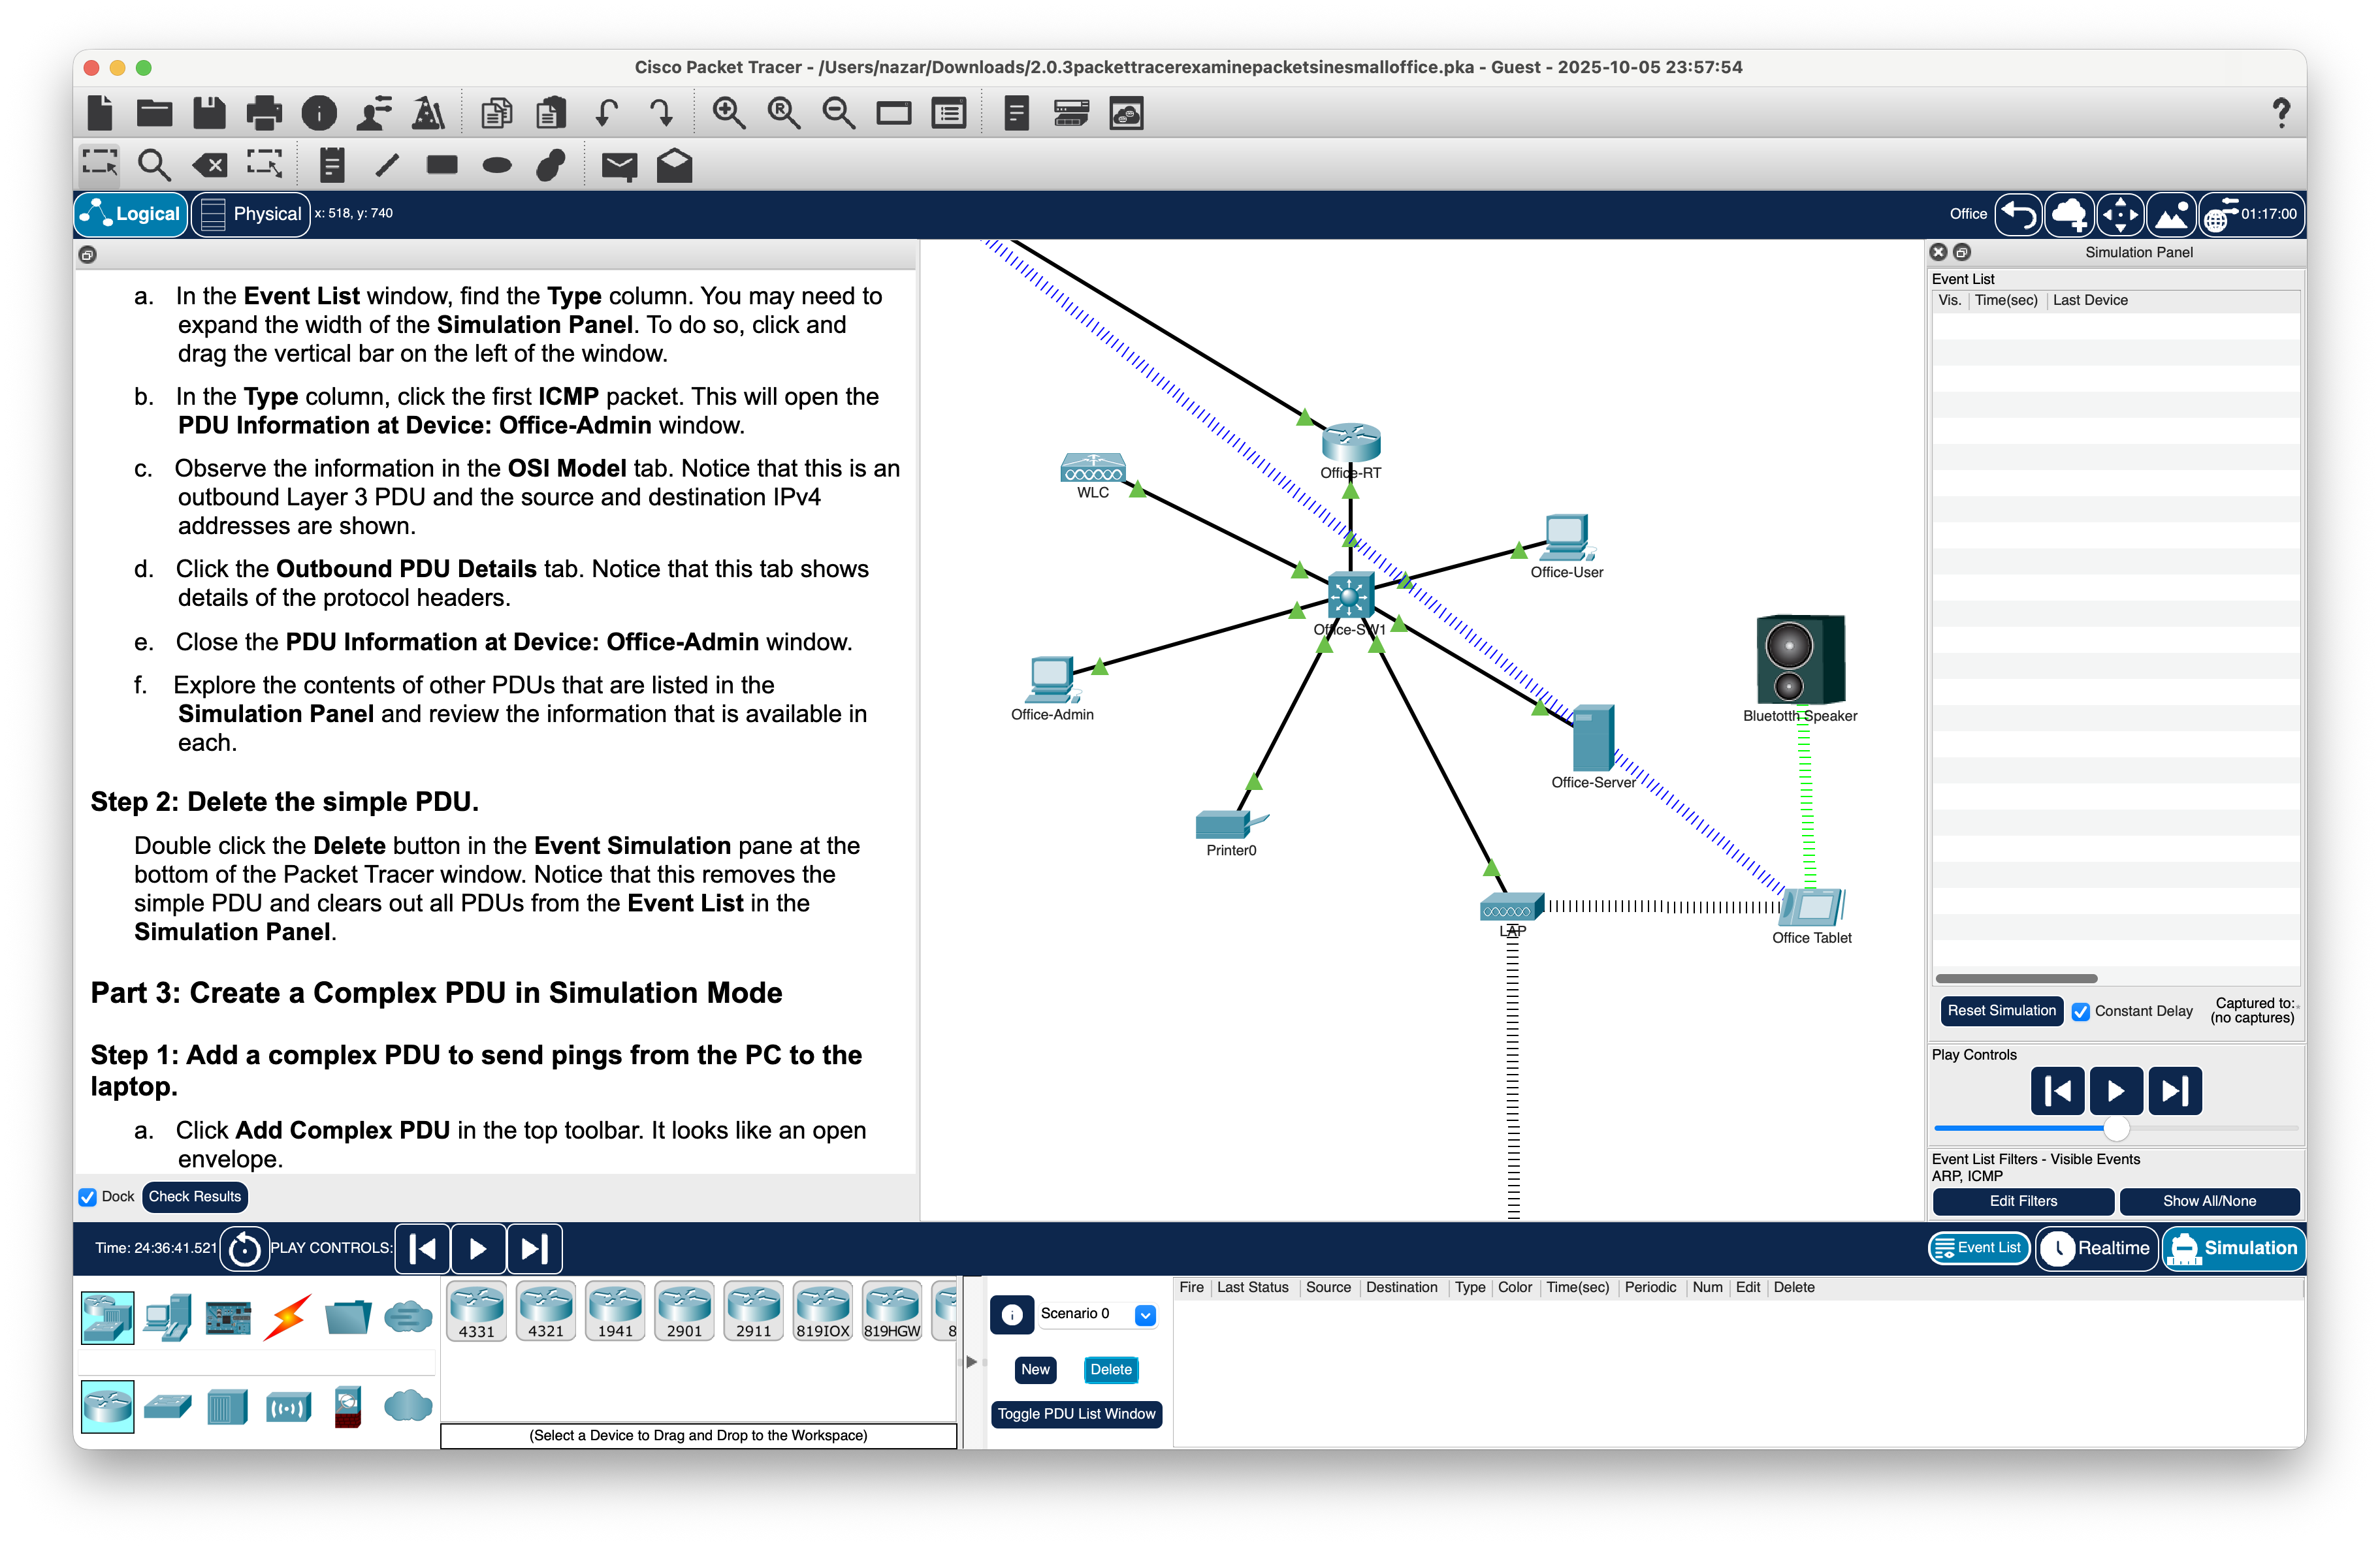Click the Edit Filters button
2380x1546 pixels.
pyautogui.click(x=2023, y=1201)
